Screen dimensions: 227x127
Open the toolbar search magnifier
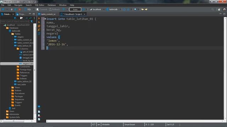pos(212,10)
